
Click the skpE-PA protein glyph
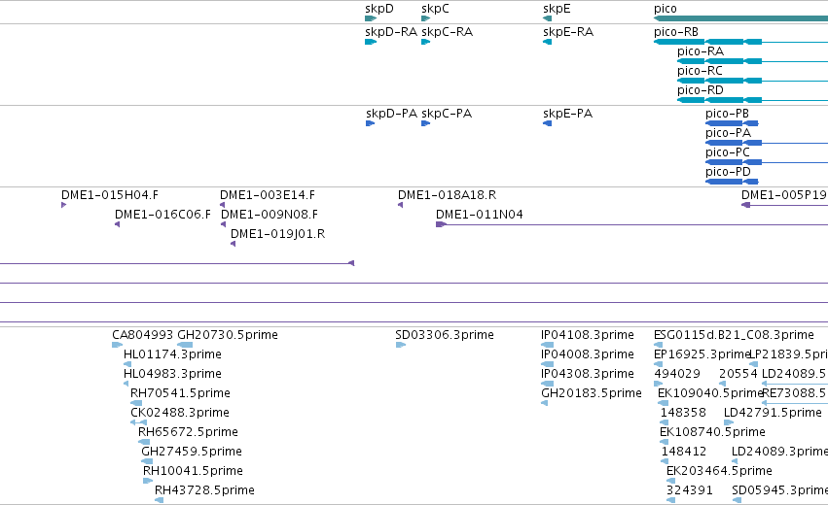click(x=547, y=123)
